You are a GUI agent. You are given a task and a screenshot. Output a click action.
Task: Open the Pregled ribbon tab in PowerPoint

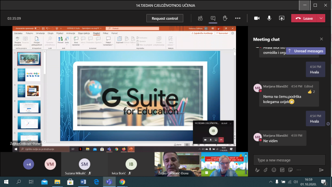96,33
